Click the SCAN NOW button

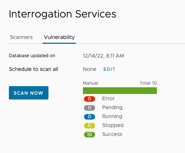[28, 93]
